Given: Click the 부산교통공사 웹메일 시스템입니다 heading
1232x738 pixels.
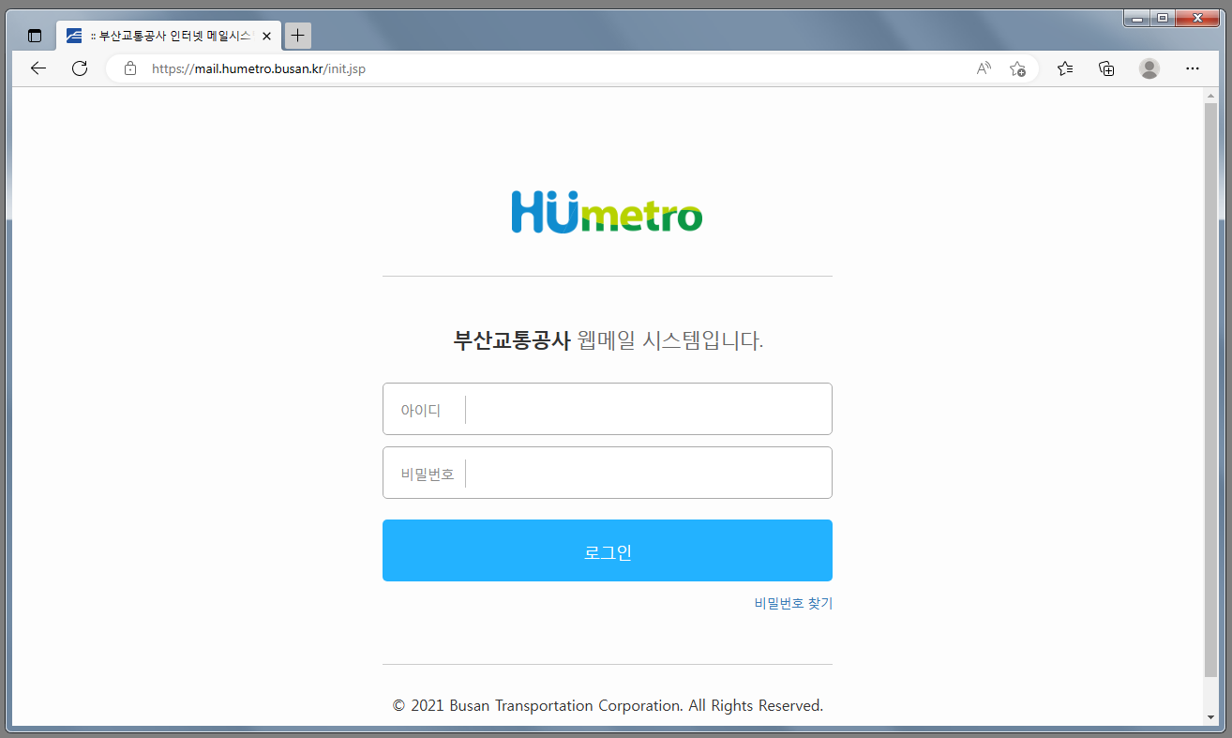Looking at the screenshot, I should point(608,340).
